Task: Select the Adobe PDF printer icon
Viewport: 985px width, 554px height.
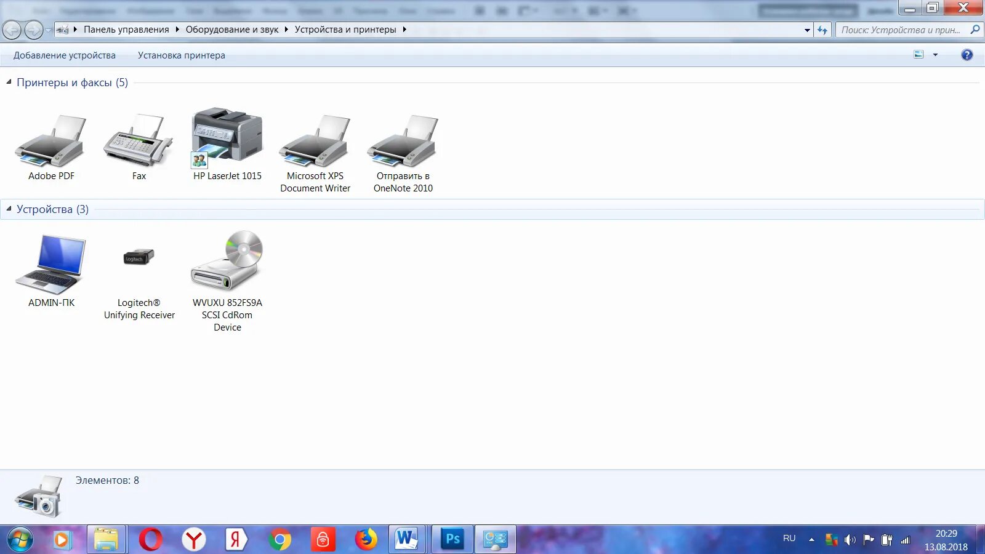Action: [51, 141]
